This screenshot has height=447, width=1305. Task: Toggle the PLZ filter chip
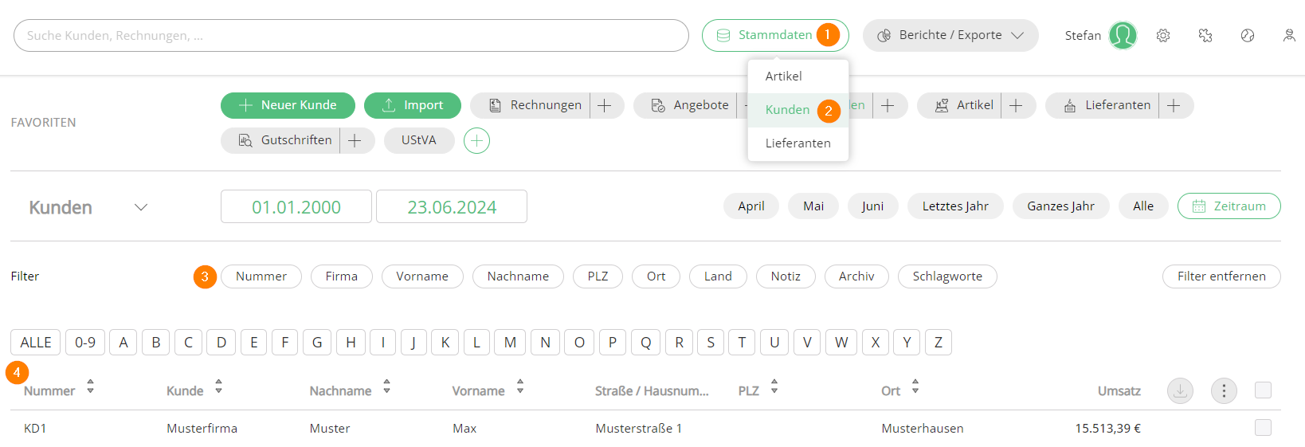click(x=598, y=276)
